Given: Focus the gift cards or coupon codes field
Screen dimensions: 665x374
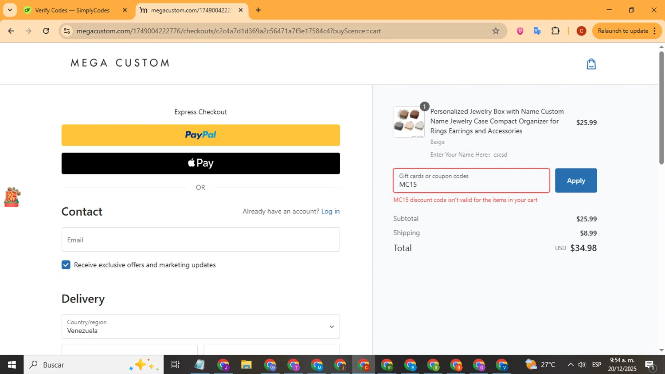Looking at the screenshot, I should pyautogui.click(x=471, y=181).
